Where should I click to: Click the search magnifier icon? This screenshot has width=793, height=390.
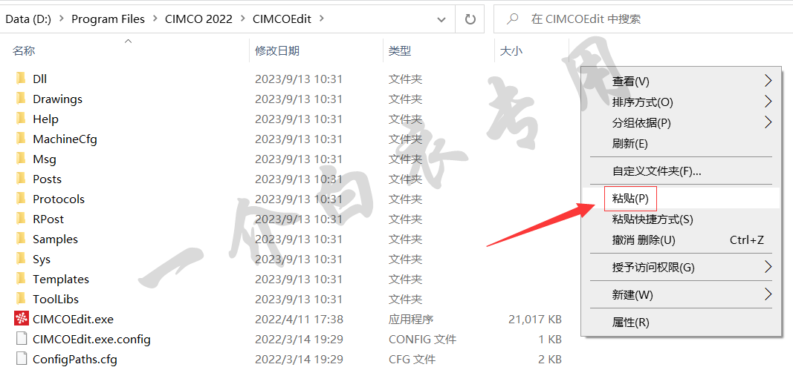[512, 19]
